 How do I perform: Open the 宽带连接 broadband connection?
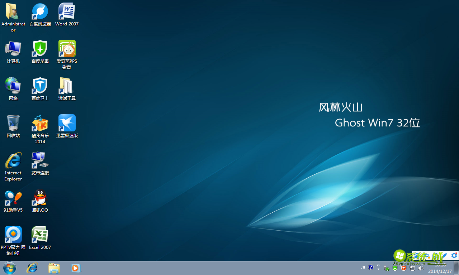click(40, 160)
